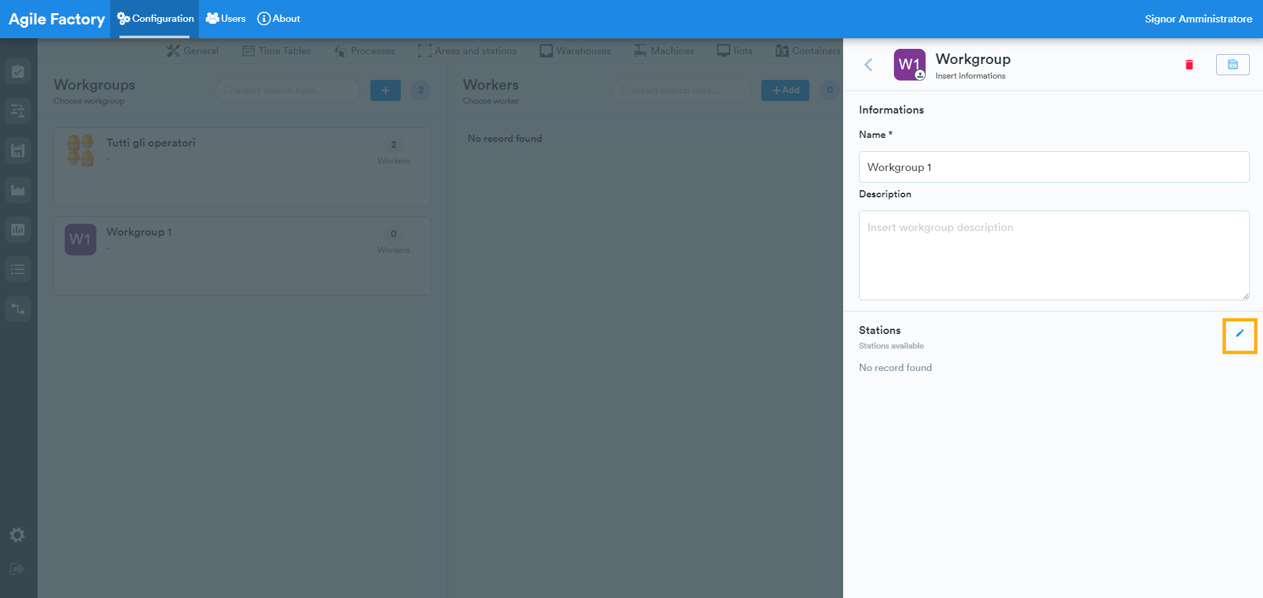Screen dimensions: 1263x598
Task: Select the Workgroup 1 card
Action: point(242,256)
